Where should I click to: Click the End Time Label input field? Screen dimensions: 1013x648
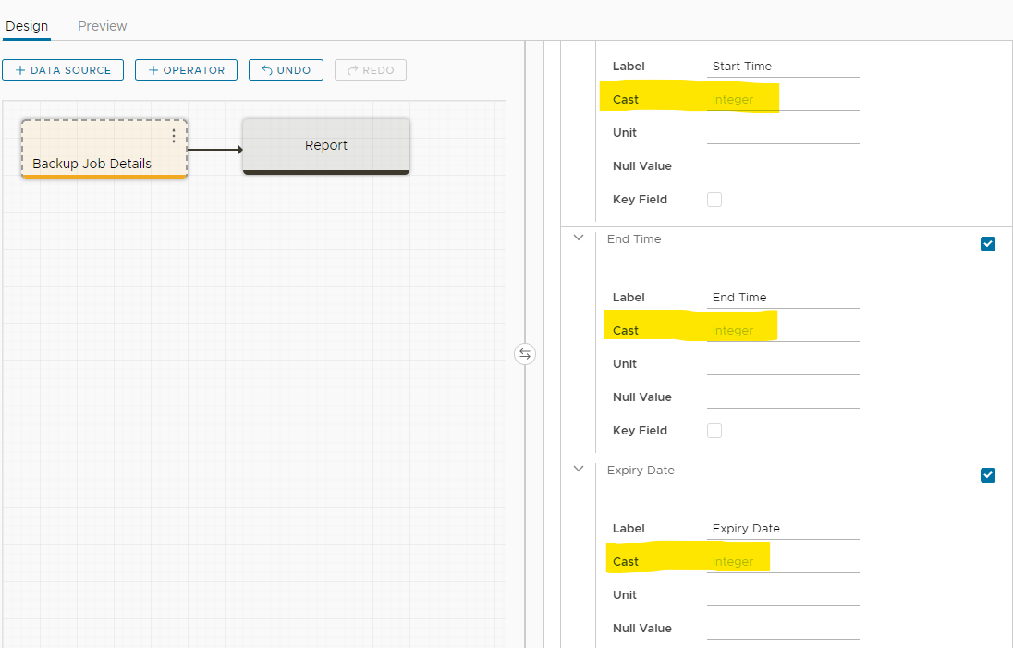click(783, 298)
